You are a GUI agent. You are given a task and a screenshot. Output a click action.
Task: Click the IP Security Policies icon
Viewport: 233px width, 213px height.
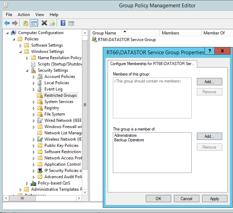[40, 171]
